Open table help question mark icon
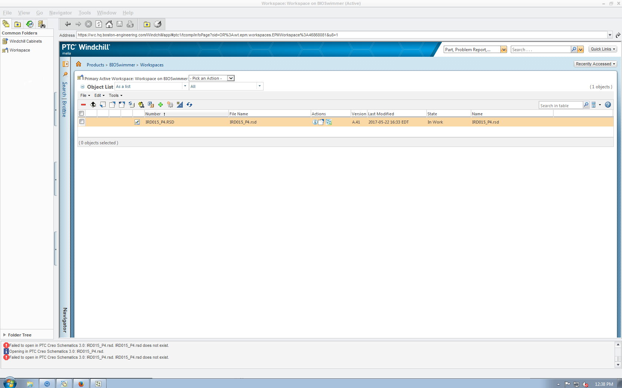 [x=608, y=105]
